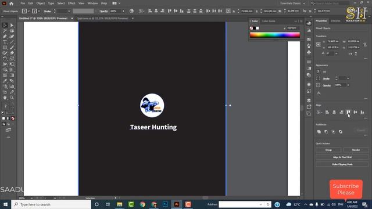
Task: Select the Eraser tool
Action: click(x=12, y=53)
